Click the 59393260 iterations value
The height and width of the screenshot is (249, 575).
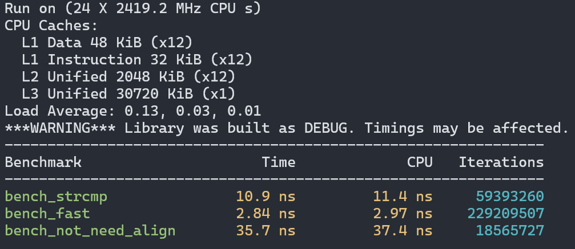point(510,197)
